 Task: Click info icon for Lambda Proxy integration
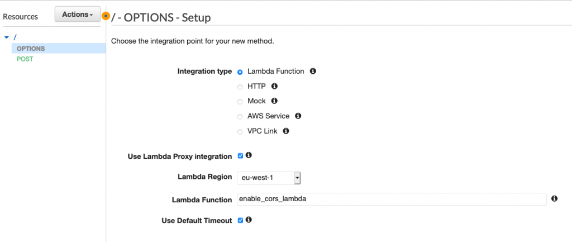pos(249,155)
